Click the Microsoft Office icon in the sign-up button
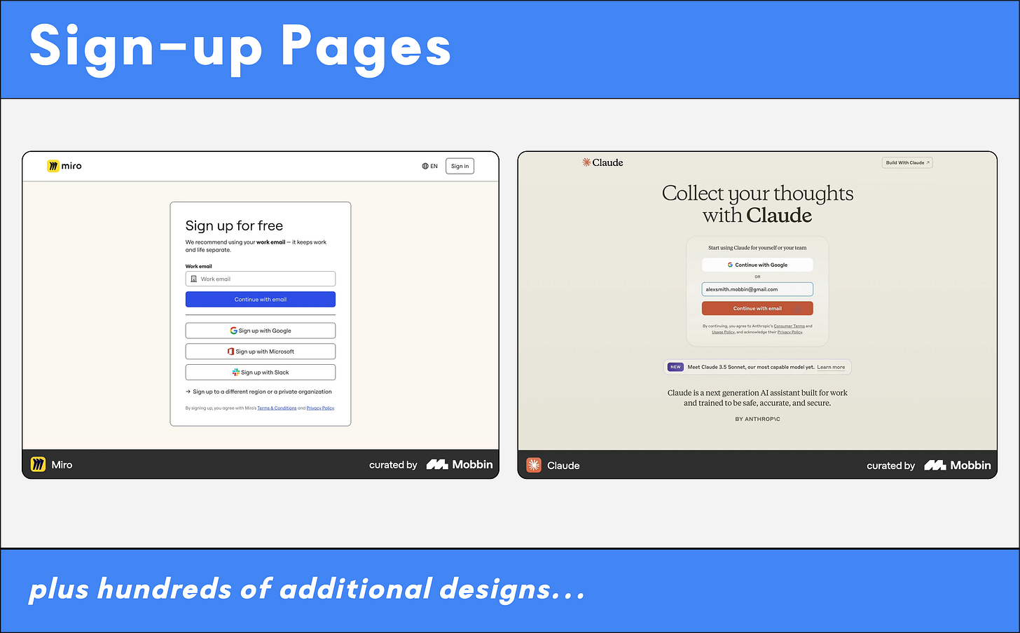 click(230, 352)
